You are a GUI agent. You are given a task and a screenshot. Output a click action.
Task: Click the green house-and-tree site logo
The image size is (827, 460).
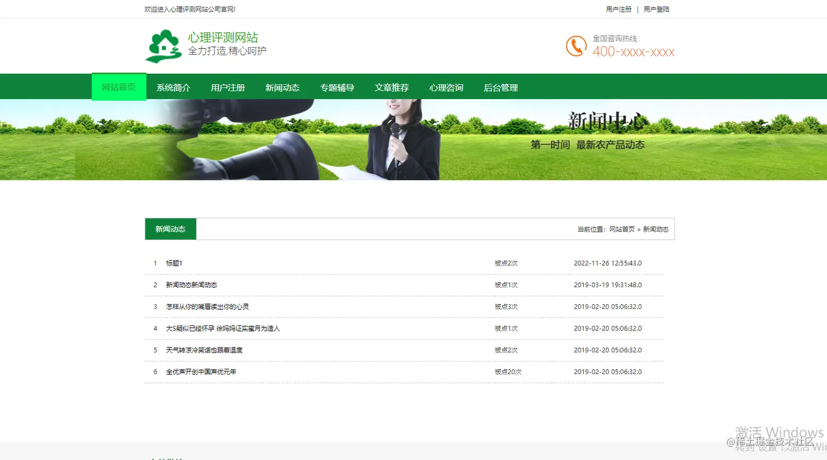pyautogui.click(x=163, y=46)
